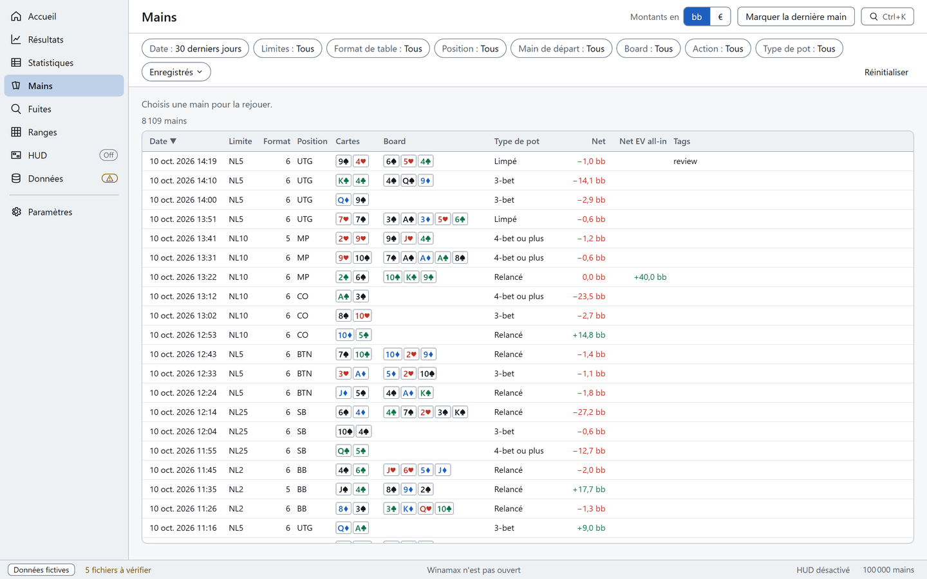Open the Action filter
Screen dimensions: 927x579
pyautogui.click(x=718, y=48)
